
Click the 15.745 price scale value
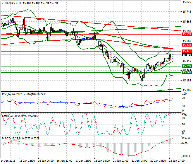coord(187,12)
